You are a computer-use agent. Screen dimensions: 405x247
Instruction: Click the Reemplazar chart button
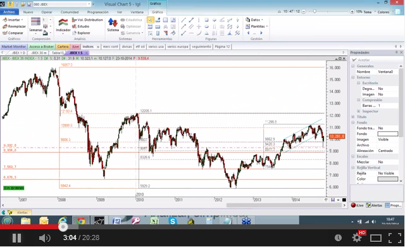click(14, 27)
